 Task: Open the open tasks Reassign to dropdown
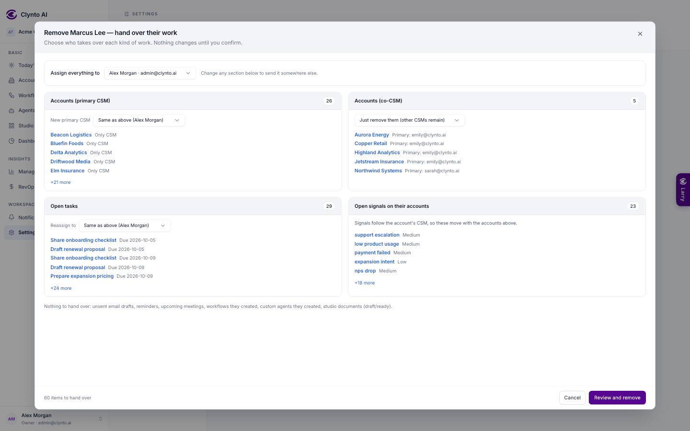click(125, 226)
